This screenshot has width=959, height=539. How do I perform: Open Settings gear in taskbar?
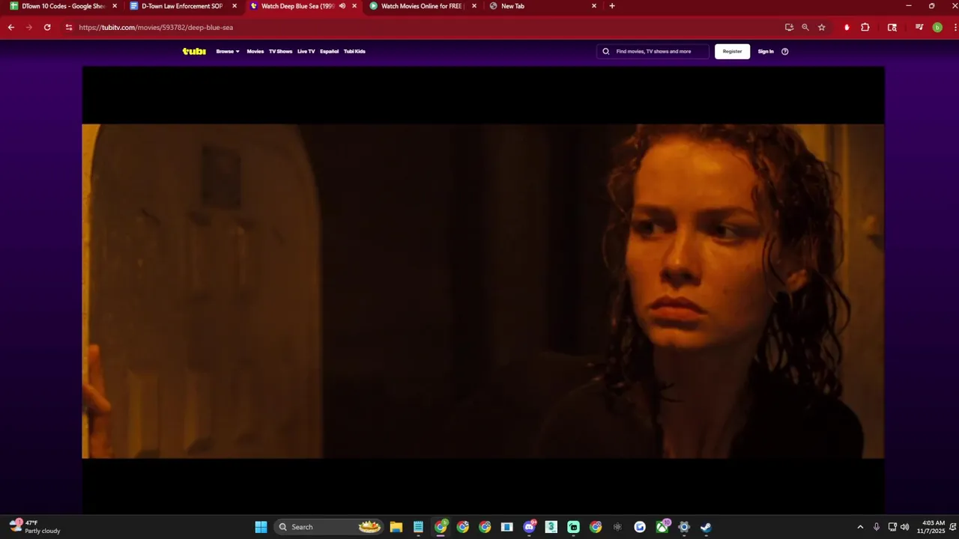coord(684,527)
